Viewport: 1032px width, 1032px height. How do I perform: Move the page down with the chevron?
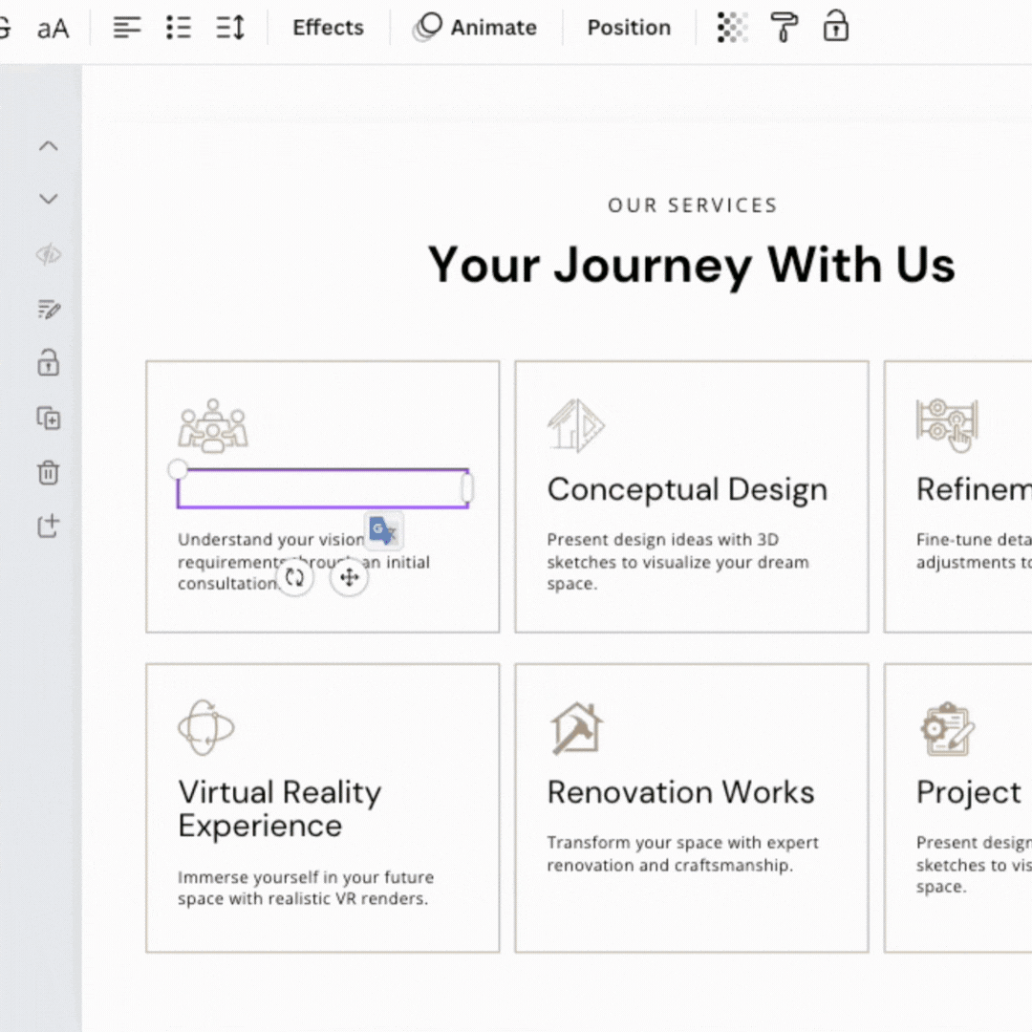tap(48, 199)
